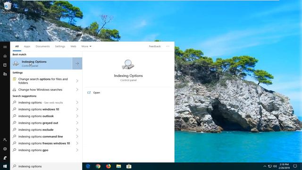Image resolution: width=302 pixels, height=170 pixels.
Task: Switch to the Web search tab
Action: [x=73, y=46]
